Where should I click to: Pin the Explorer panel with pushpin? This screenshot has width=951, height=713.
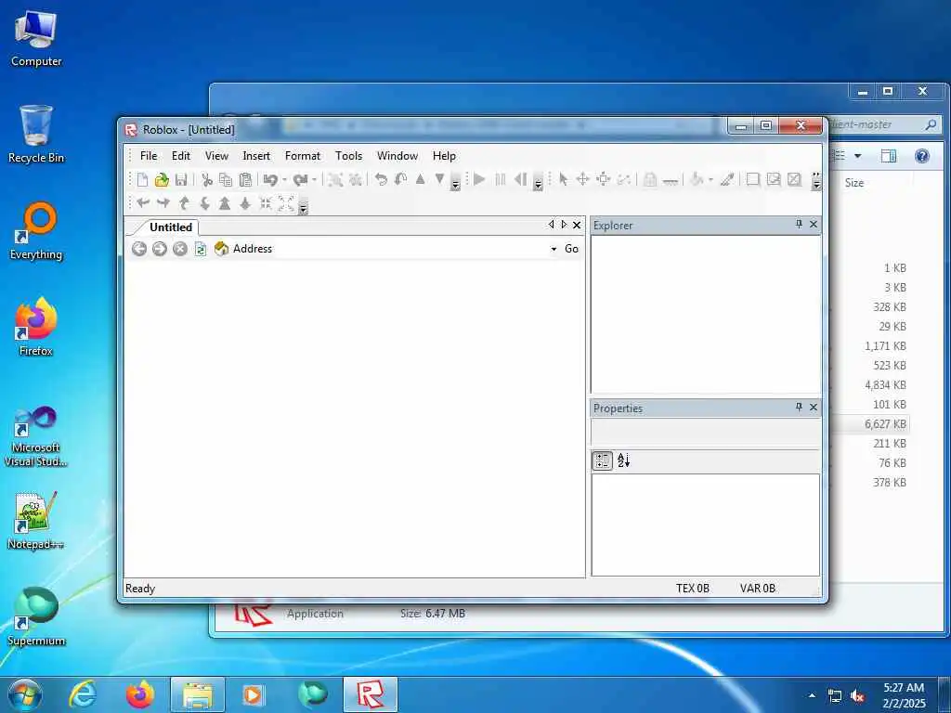799,225
